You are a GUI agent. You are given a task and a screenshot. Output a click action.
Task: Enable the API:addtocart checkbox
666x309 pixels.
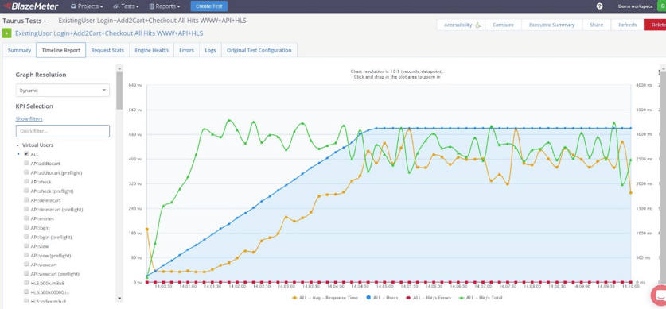26,163
